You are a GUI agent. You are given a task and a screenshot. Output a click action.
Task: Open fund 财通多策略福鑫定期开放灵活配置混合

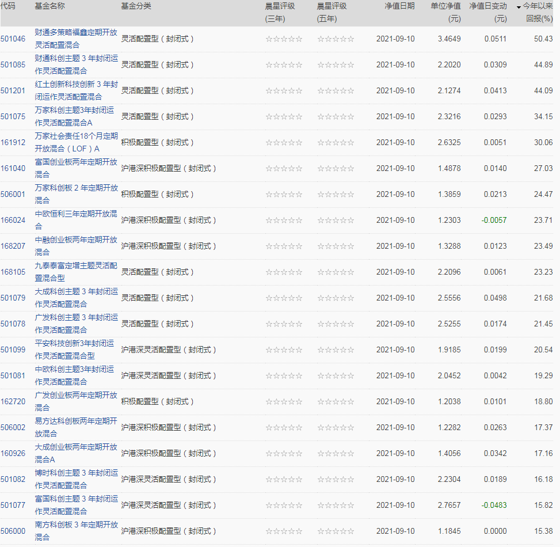[76, 39]
